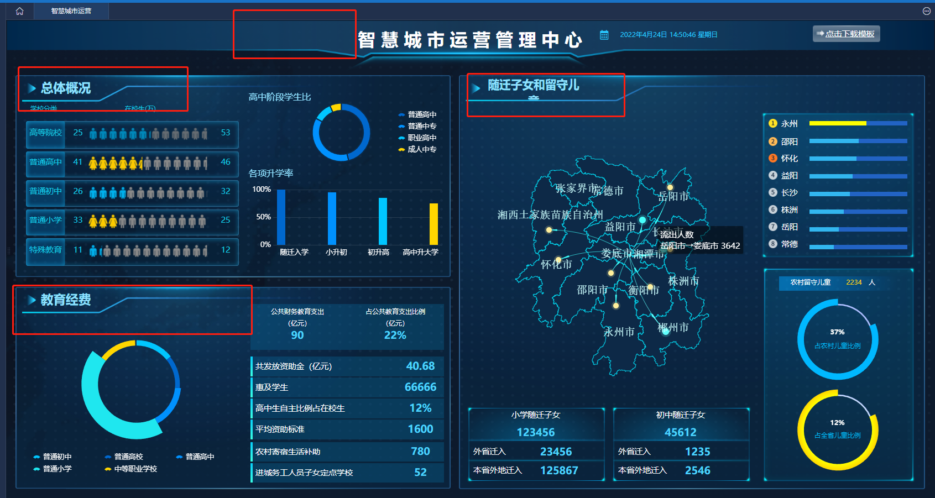The height and width of the screenshot is (498, 935).
Task: Click rank 3 badge next to 怀化
Action: (773, 158)
